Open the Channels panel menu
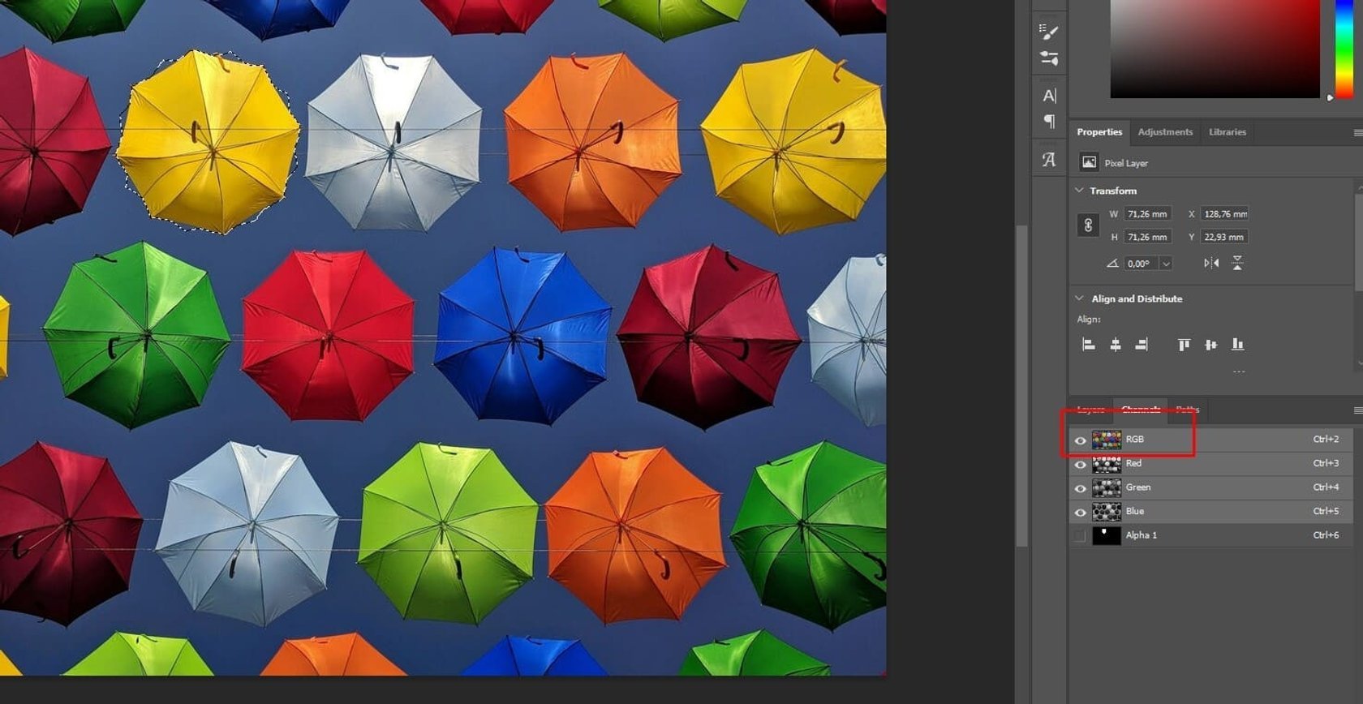This screenshot has width=1363, height=704. pos(1357,410)
